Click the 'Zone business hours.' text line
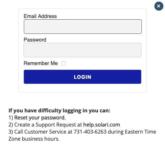Viewport: 165px width, 150px height. click(34, 139)
